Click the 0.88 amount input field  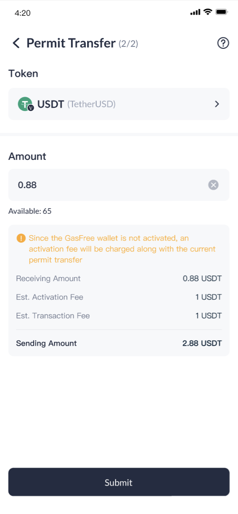pos(119,185)
